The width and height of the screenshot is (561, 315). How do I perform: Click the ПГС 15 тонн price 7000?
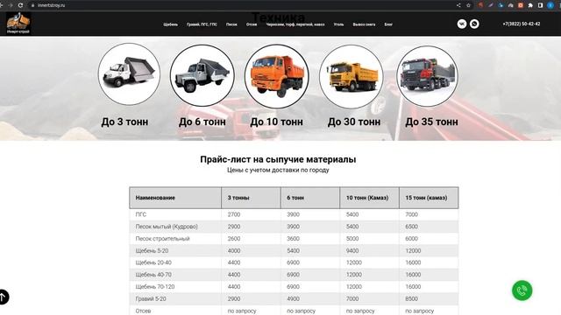(x=411, y=214)
